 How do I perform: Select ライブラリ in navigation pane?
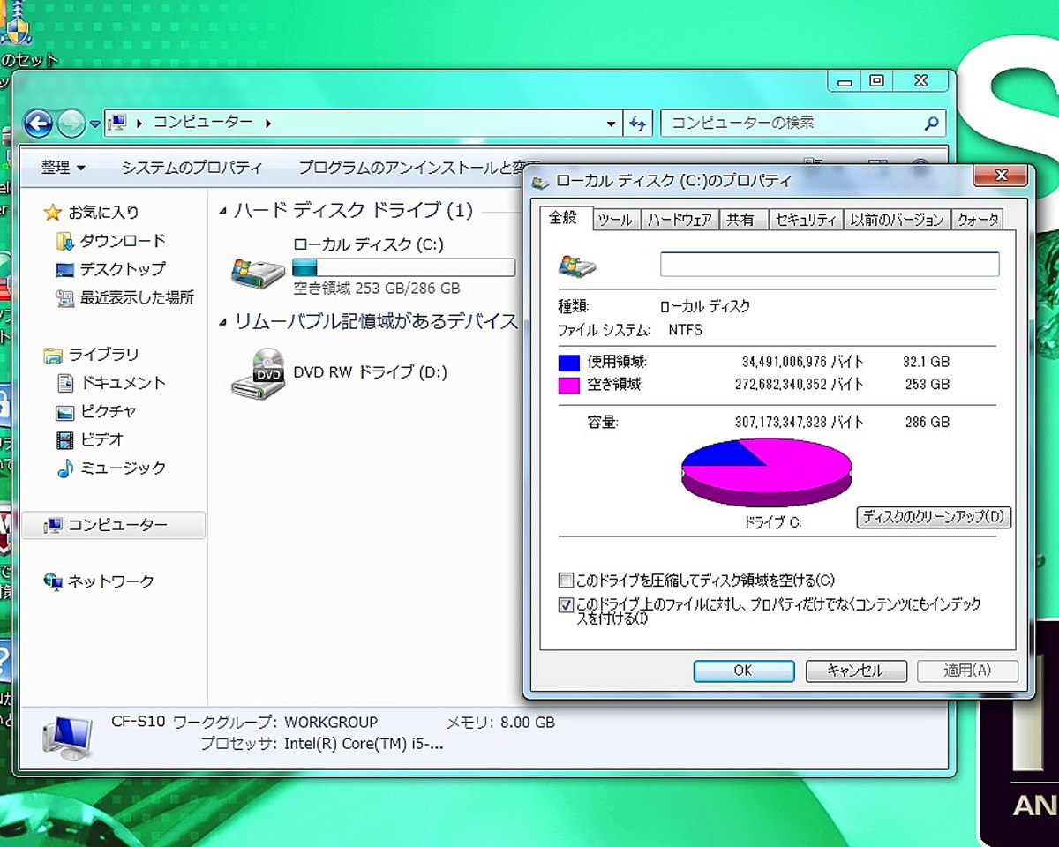click(x=93, y=355)
